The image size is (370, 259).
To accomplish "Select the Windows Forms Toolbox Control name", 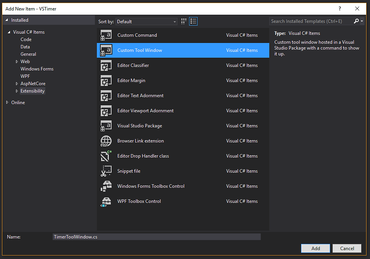I will [151, 186].
